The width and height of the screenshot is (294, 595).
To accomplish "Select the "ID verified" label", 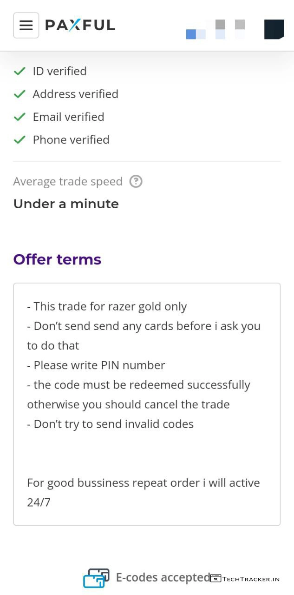I will pos(59,71).
